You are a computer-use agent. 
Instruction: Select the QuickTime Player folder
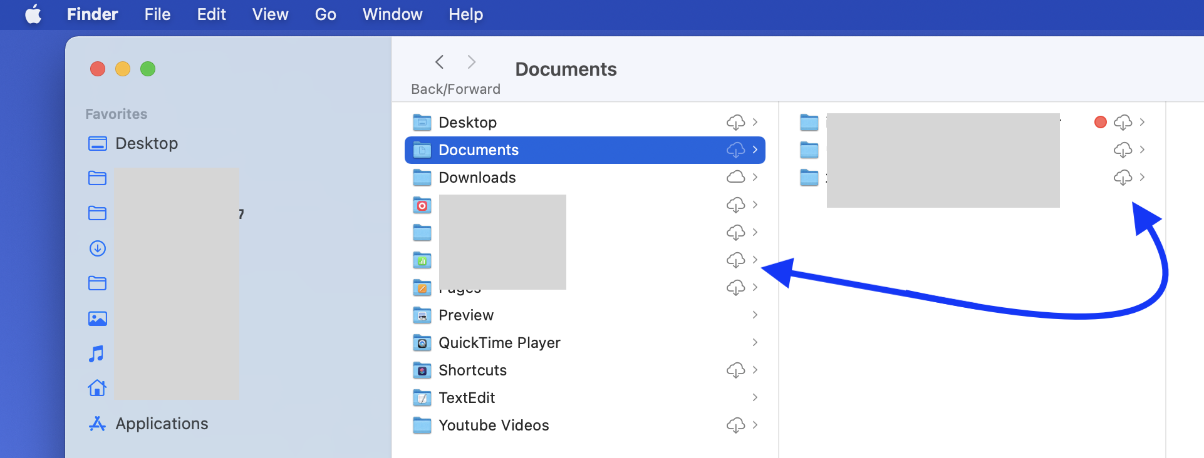coord(585,342)
